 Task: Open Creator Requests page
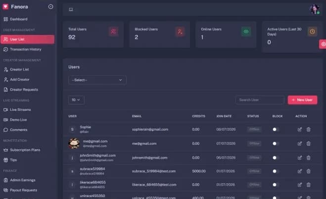(27, 90)
